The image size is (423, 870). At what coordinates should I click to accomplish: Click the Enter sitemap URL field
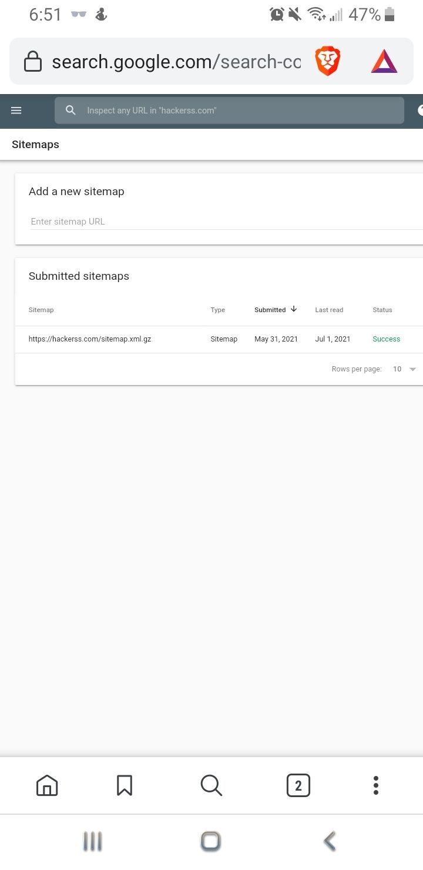tap(226, 222)
